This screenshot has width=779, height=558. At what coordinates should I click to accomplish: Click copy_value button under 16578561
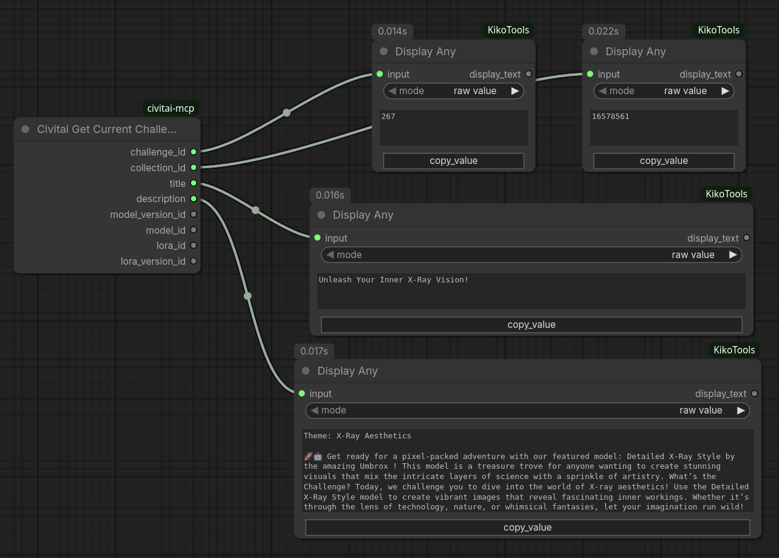click(x=664, y=161)
